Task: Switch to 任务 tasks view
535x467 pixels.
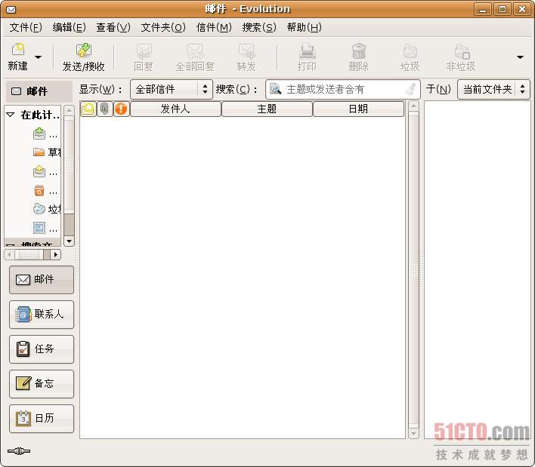Action: [42, 349]
